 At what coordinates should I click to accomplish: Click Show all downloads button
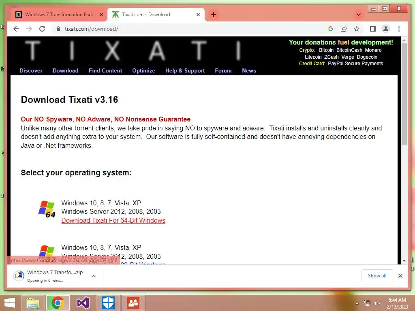coord(377,276)
